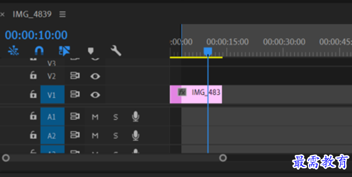The image size is (352, 177).
Task: Click right handle of timeline zoom scrollbar
Action: tap(223, 158)
